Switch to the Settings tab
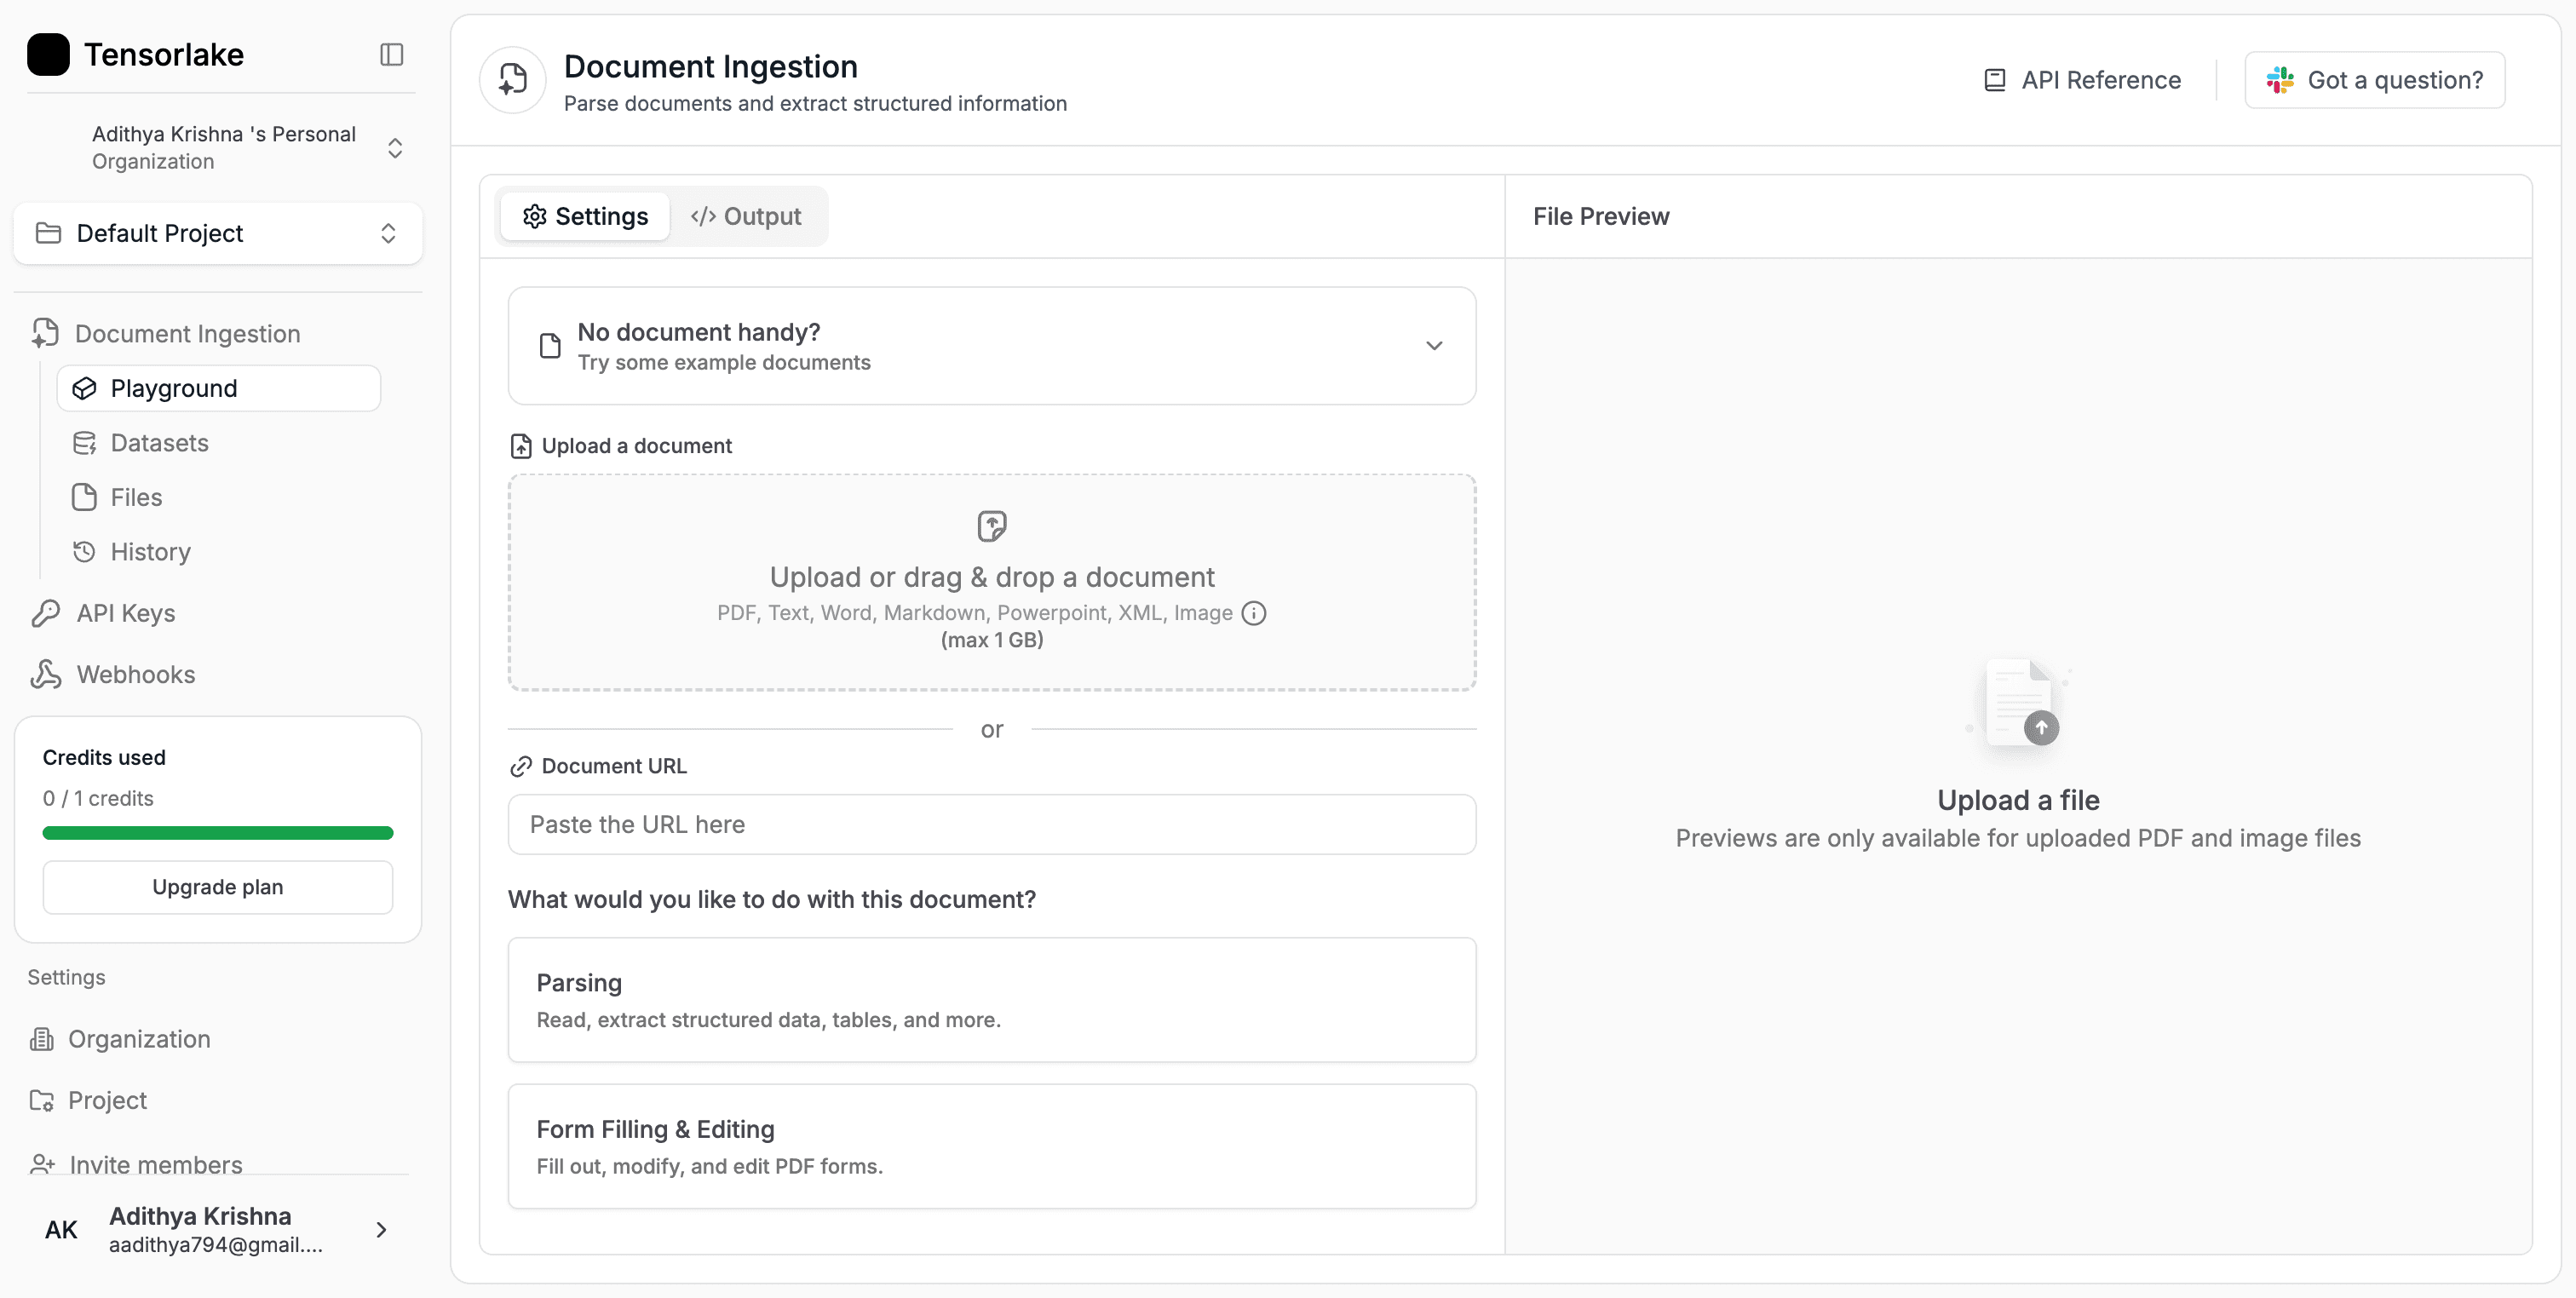 [x=585, y=216]
